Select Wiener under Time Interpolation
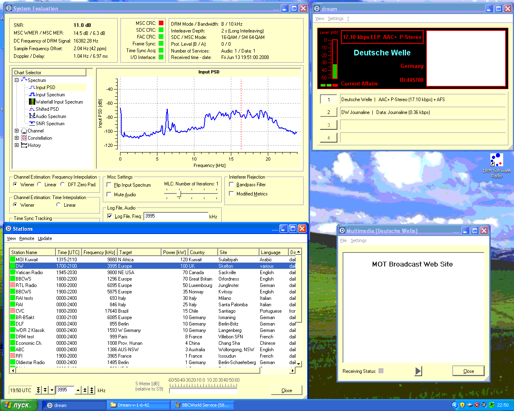 15,205
